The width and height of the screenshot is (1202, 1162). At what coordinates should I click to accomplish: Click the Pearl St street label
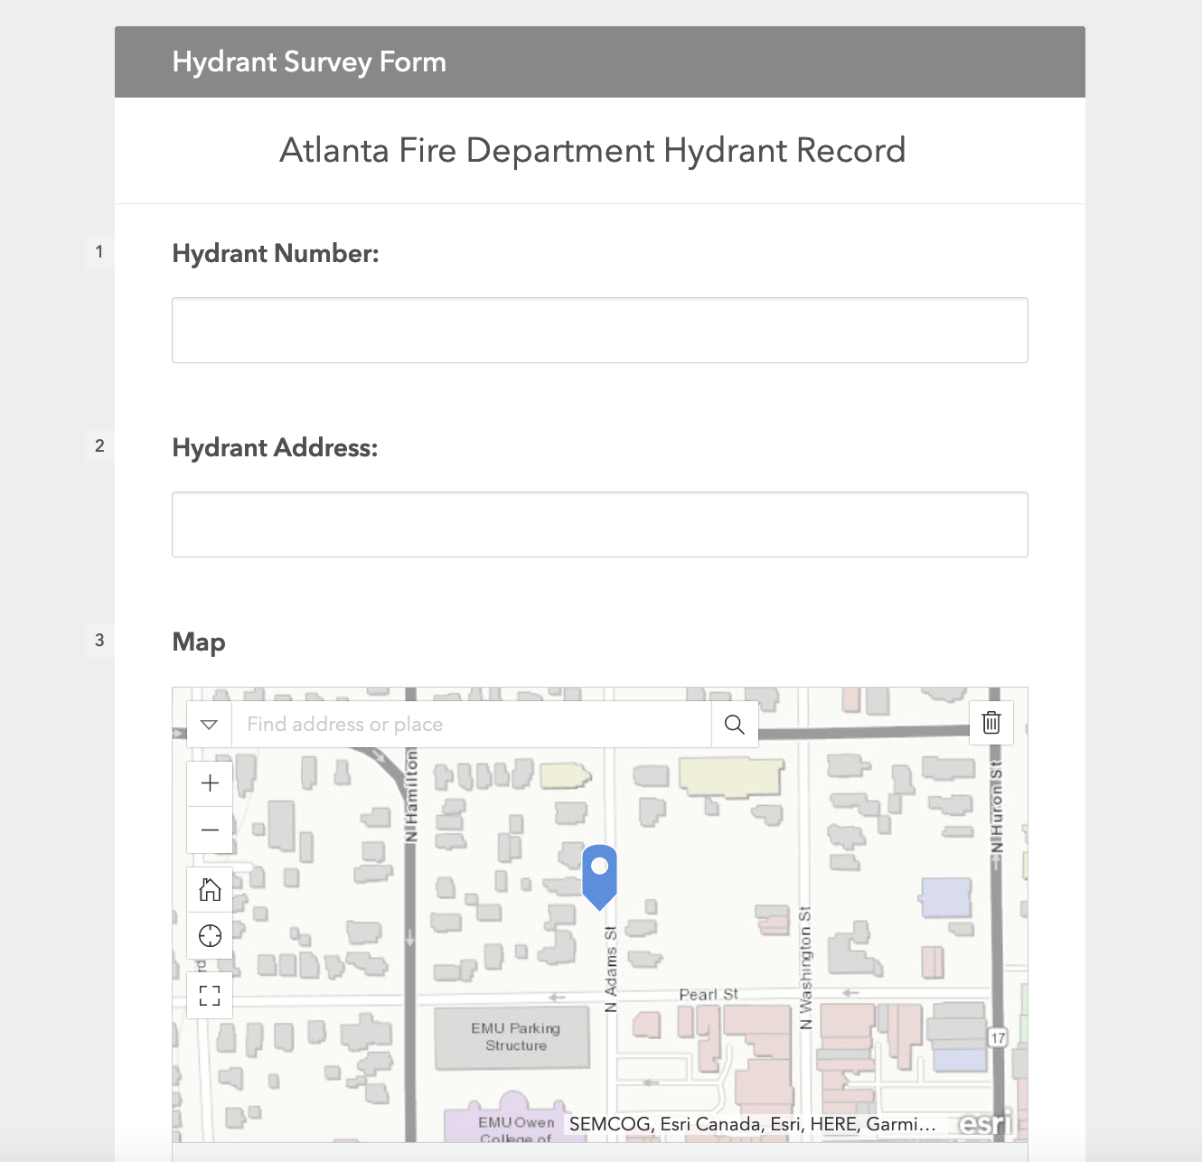coord(709,995)
